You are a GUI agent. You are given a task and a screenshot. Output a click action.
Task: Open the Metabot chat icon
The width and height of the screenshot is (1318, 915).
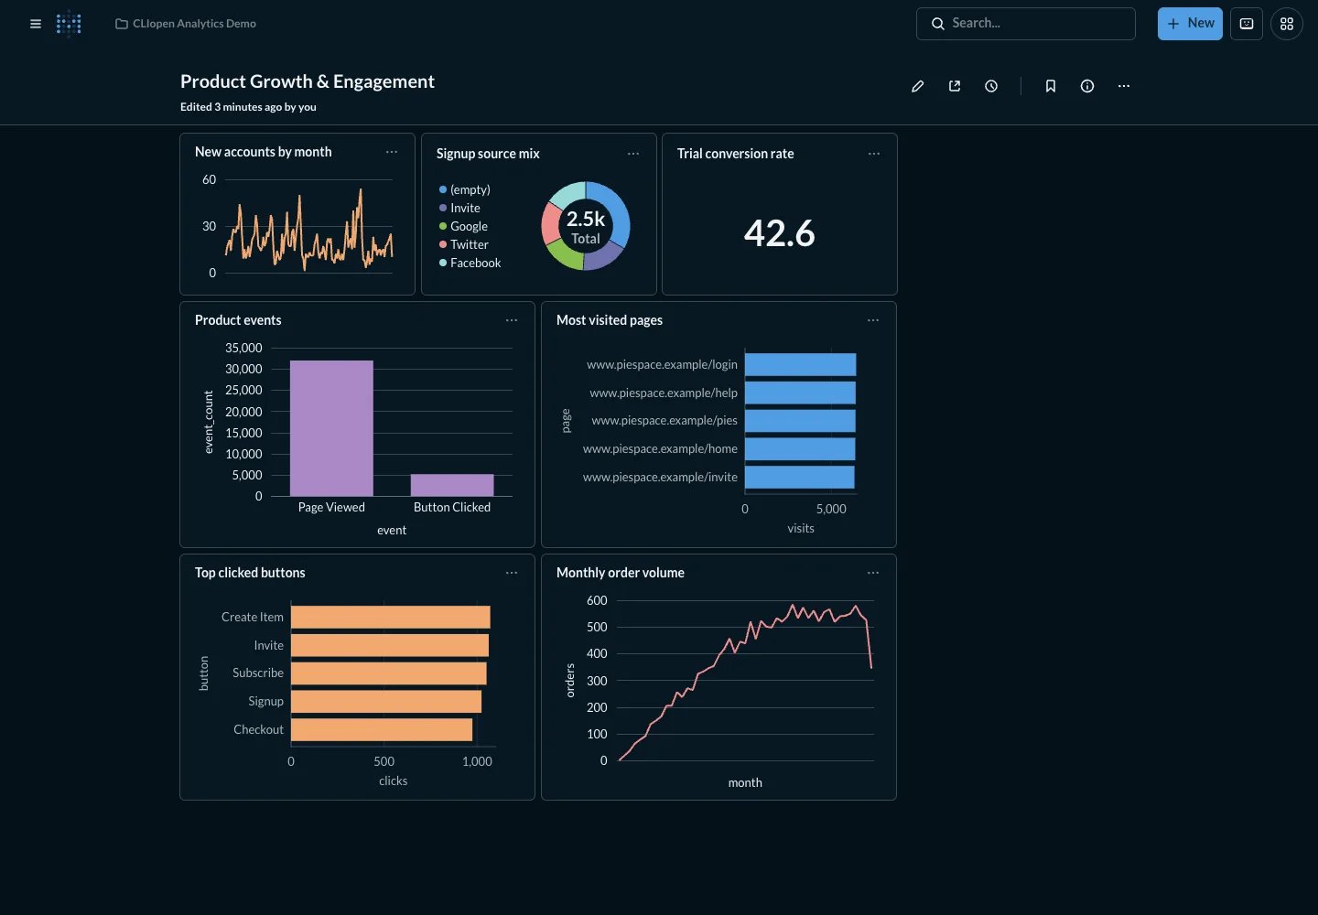1247,24
